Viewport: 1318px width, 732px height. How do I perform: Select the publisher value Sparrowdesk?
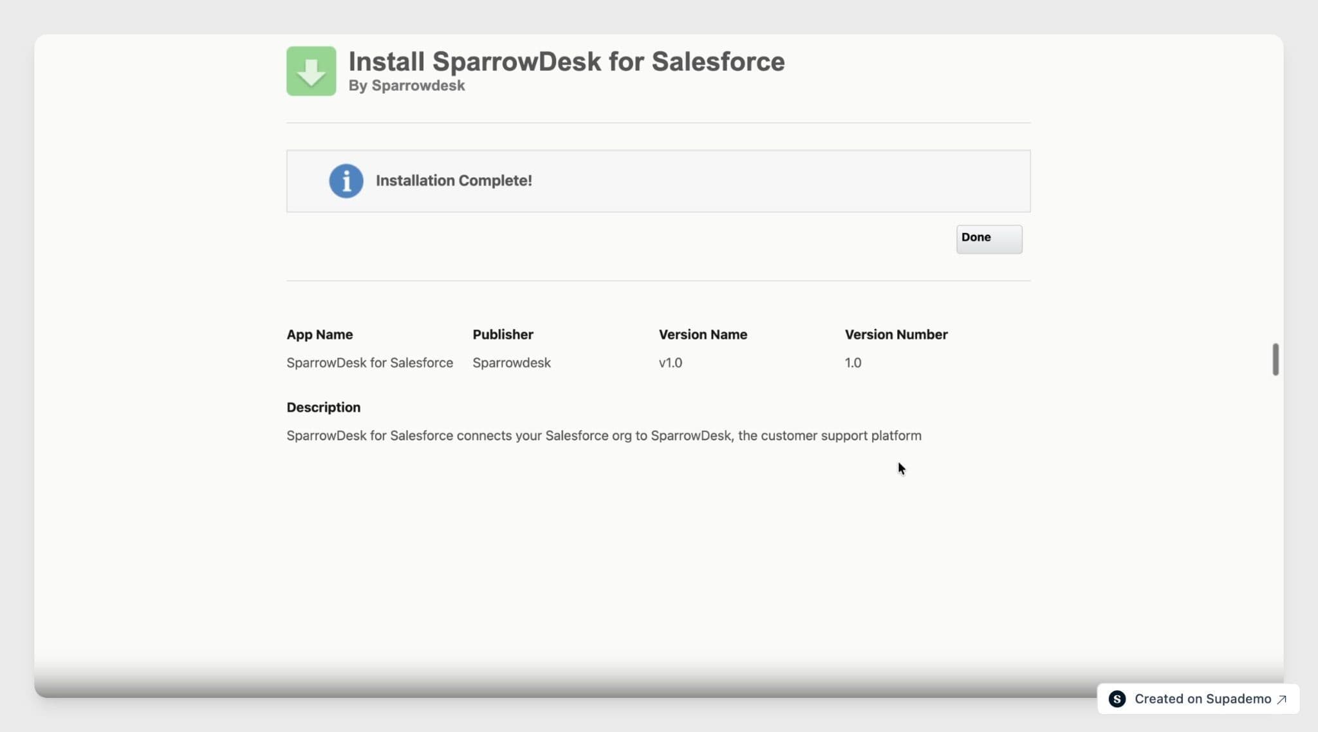[512, 363]
